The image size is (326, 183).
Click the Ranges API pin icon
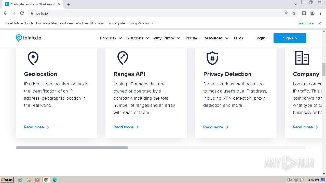tap(123, 58)
